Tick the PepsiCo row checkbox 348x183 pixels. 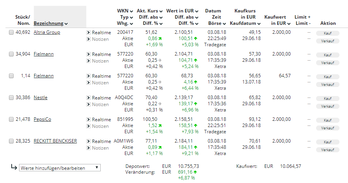[x=11, y=119]
